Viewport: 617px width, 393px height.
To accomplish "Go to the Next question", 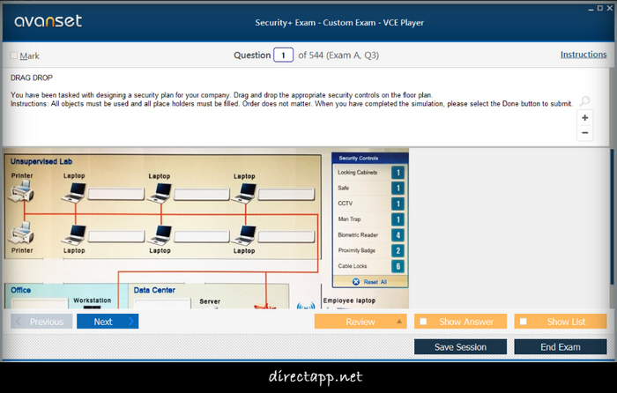I will 107,322.
